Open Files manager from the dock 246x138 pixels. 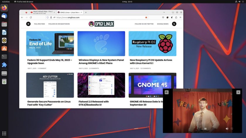tap(4, 24)
